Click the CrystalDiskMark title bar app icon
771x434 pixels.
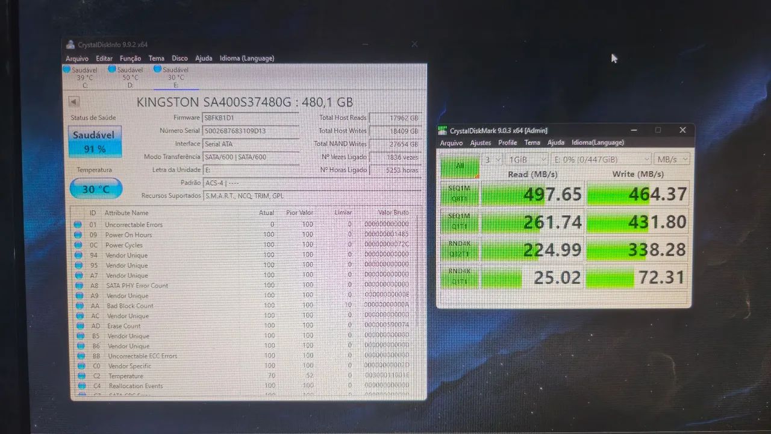[443, 130]
